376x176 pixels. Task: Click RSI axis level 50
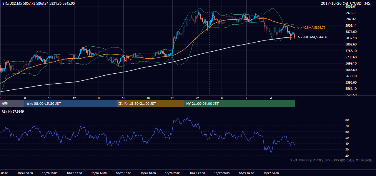point(347,138)
